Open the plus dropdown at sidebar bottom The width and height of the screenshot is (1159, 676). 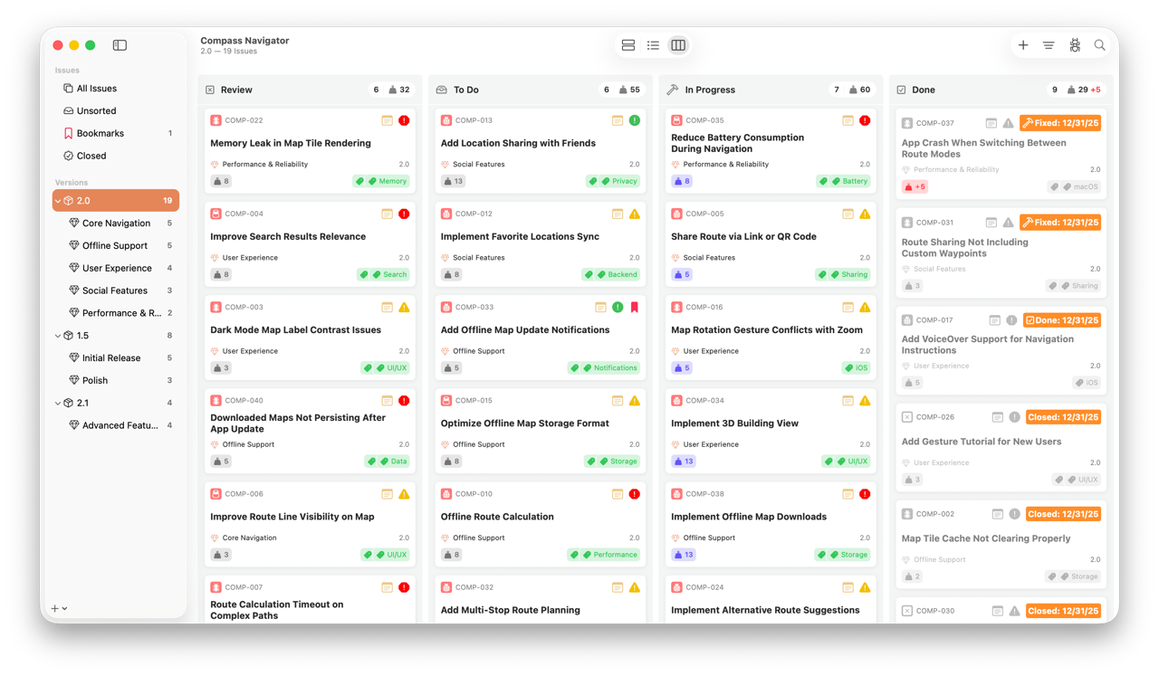tap(59, 608)
